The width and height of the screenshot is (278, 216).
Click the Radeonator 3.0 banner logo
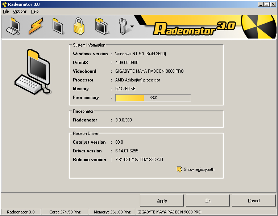click(194, 28)
